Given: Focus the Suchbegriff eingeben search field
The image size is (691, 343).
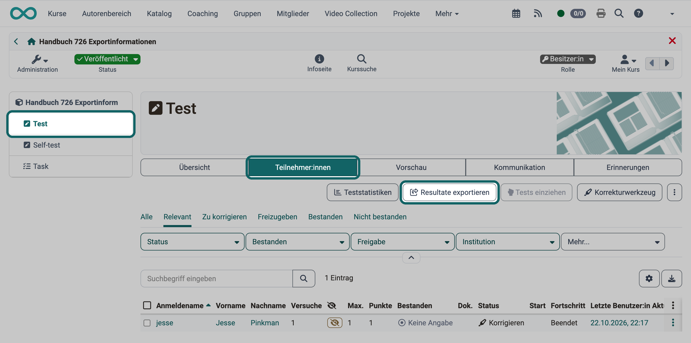Looking at the screenshot, I should point(216,278).
